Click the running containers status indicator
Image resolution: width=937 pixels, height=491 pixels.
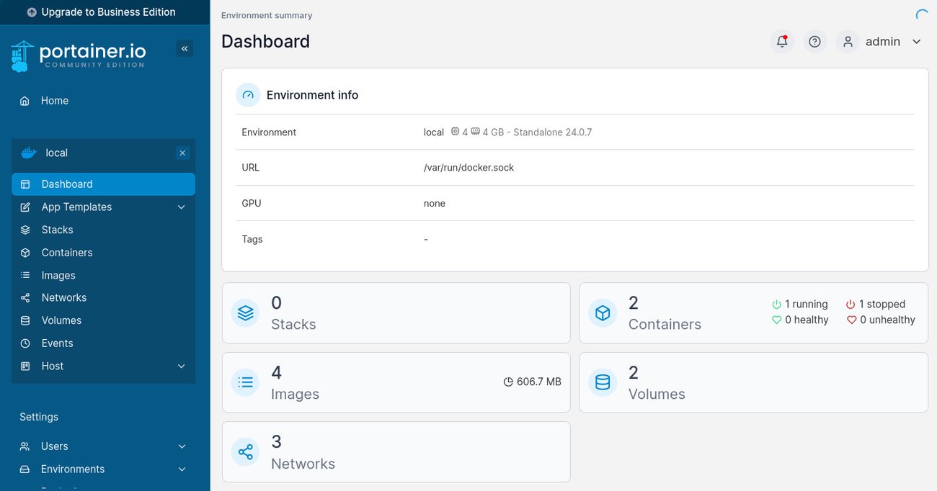tap(800, 304)
